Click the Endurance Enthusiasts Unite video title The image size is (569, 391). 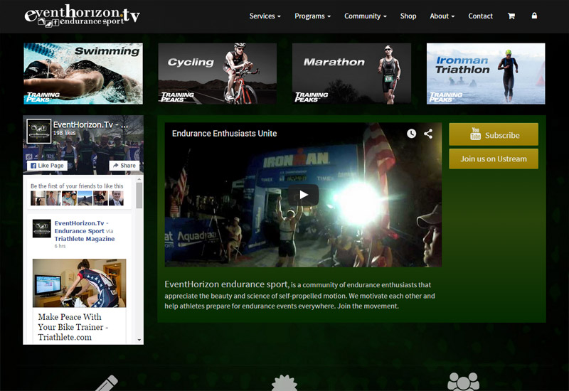[224, 134]
